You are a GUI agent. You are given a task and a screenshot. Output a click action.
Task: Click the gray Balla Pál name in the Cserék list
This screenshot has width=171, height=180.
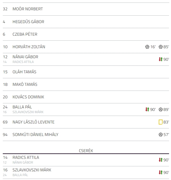20,175
